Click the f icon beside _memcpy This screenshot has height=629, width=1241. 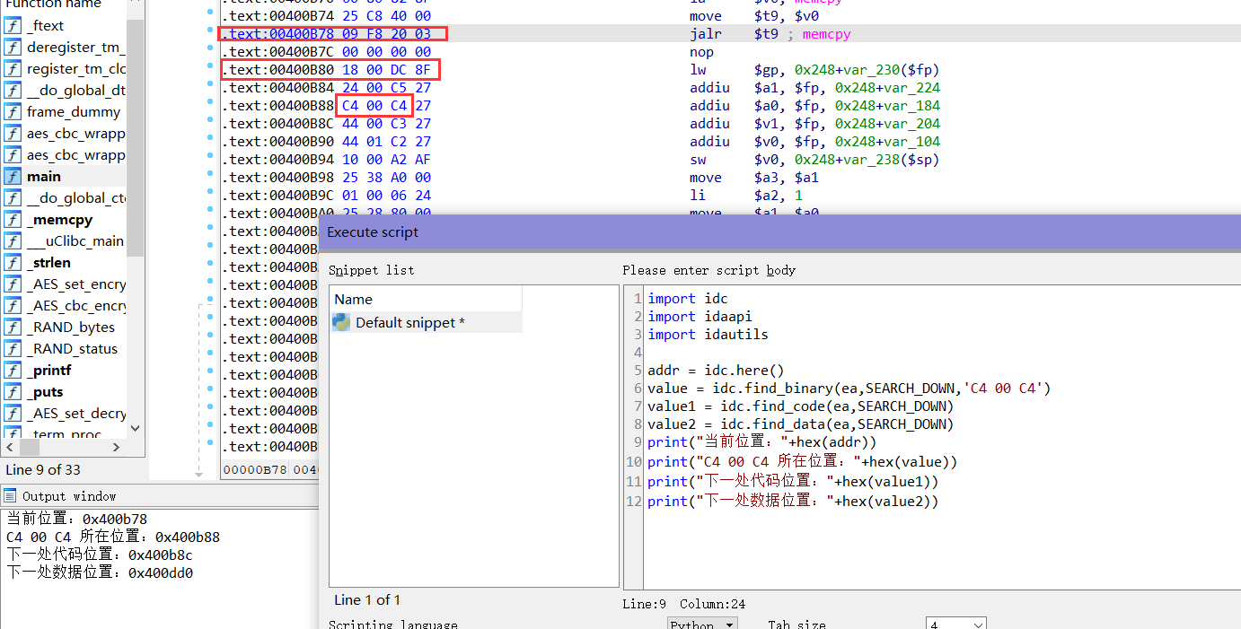[13, 219]
